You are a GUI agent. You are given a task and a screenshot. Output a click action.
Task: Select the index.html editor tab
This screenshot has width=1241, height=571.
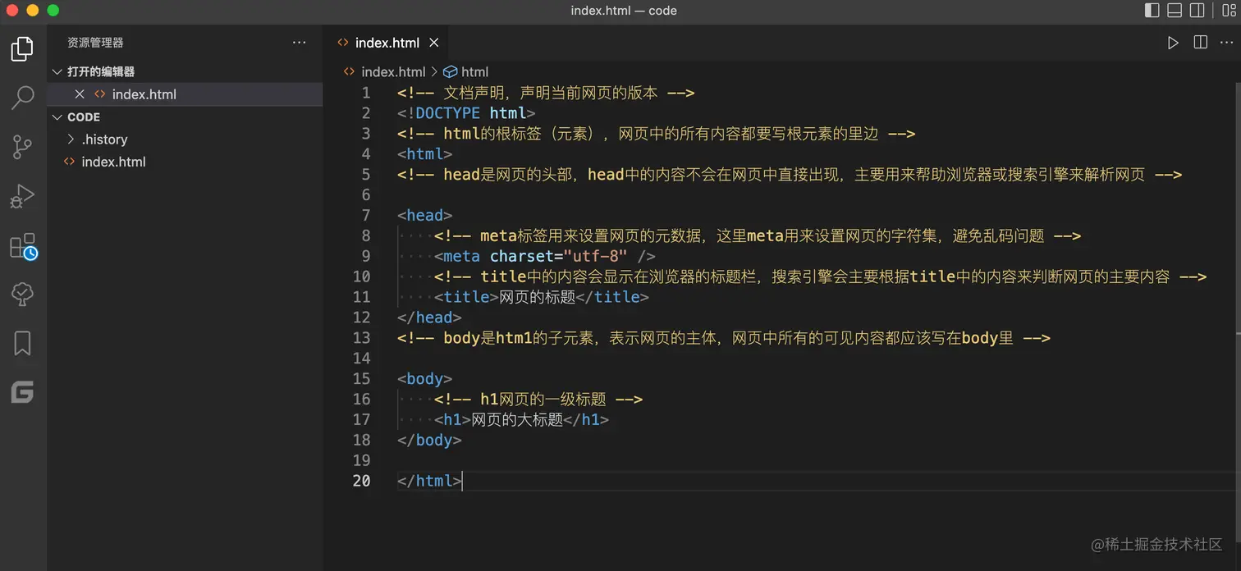click(384, 43)
